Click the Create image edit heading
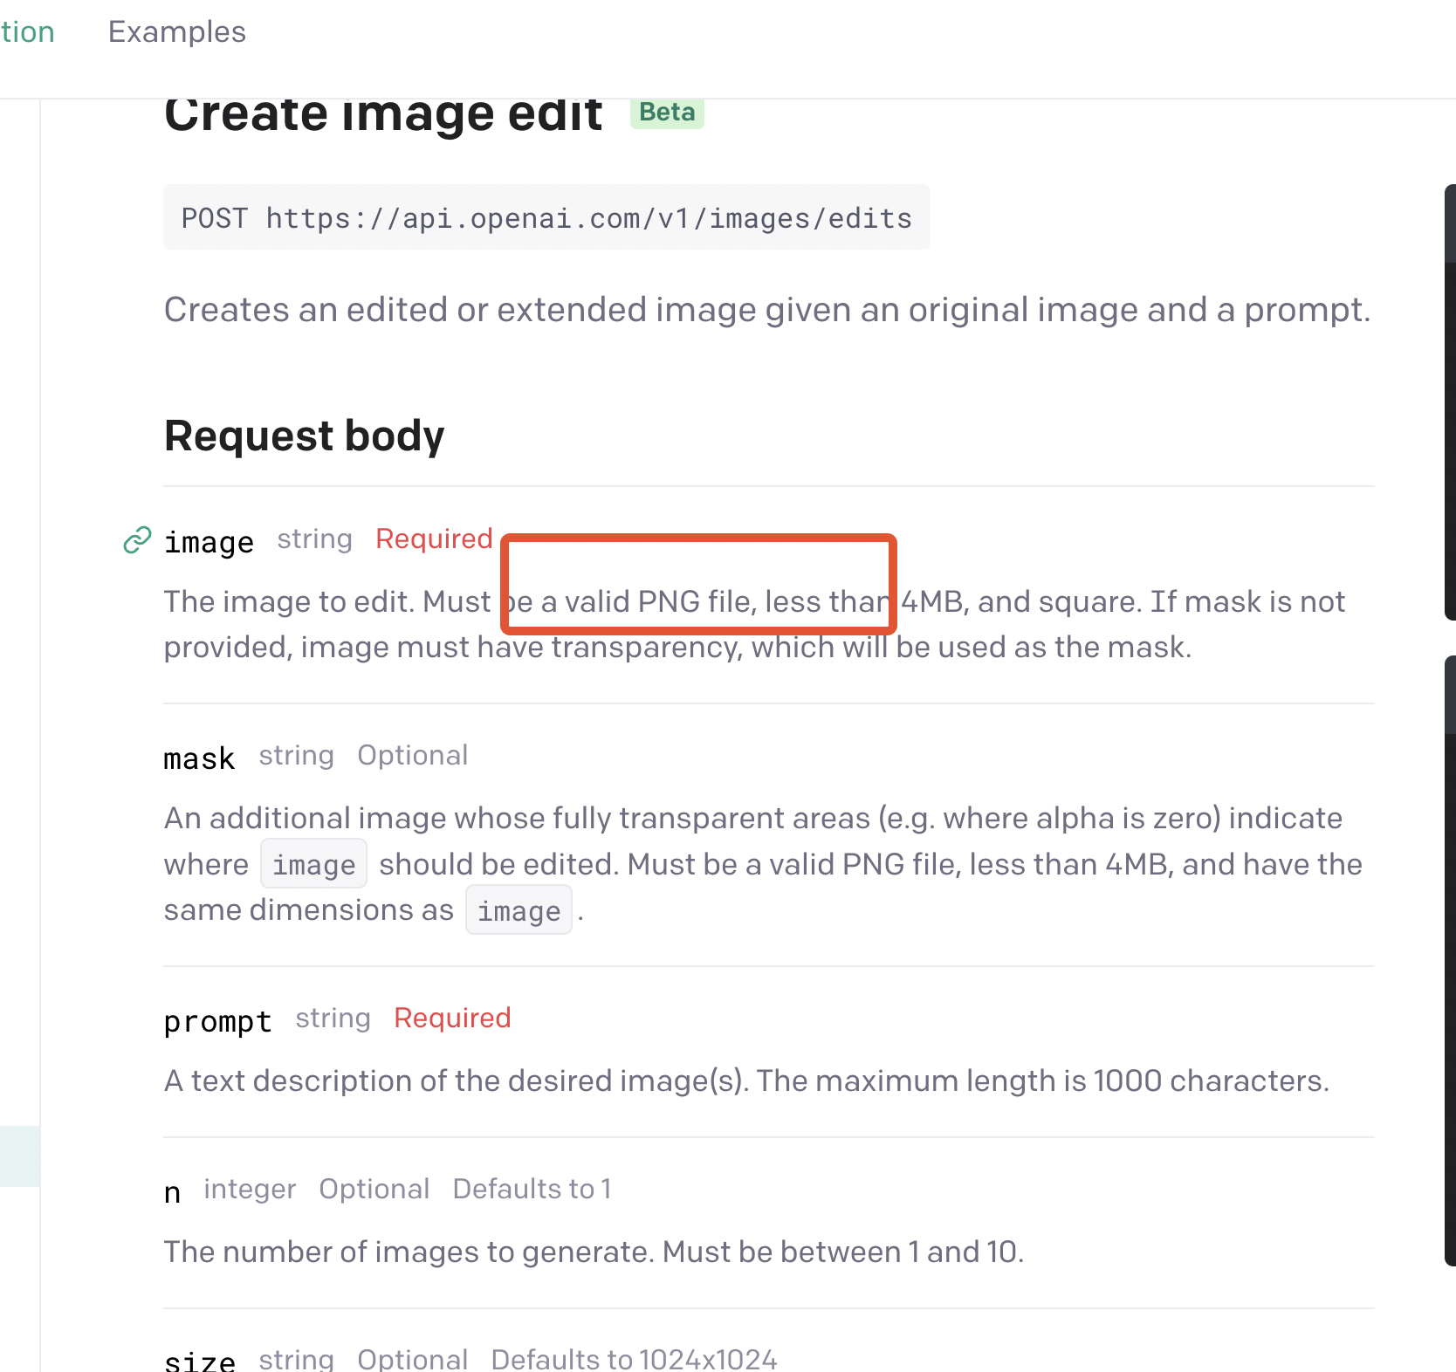Viewport: 1456px width, 1372px height. (x=382, y=113)
